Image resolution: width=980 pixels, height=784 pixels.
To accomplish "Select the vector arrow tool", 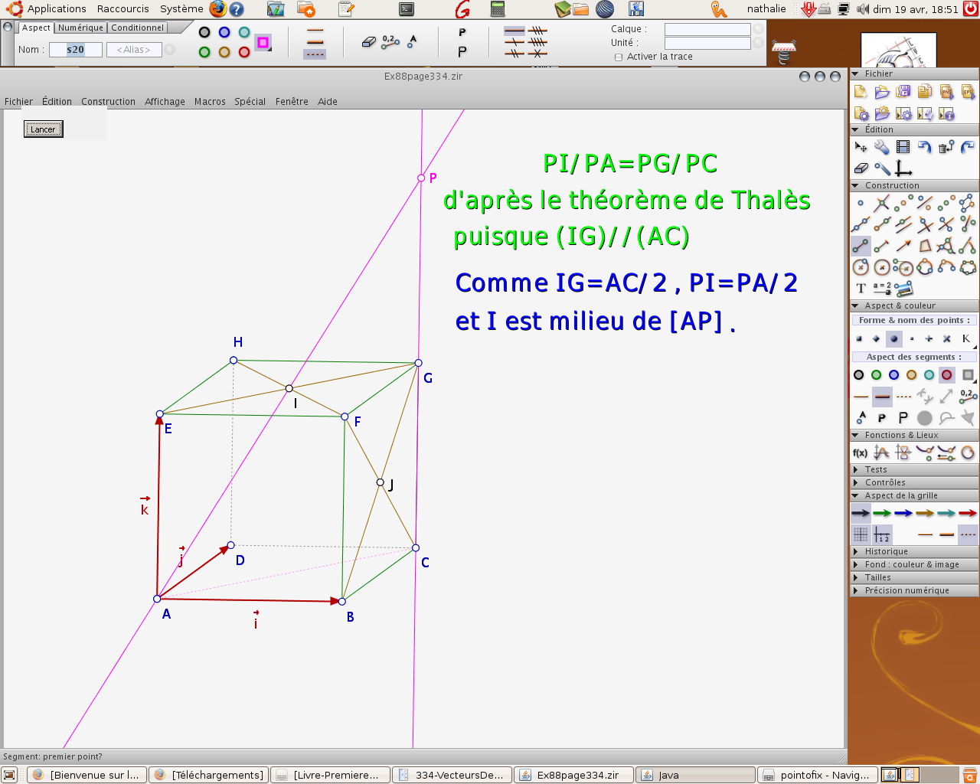I will 903,246.
